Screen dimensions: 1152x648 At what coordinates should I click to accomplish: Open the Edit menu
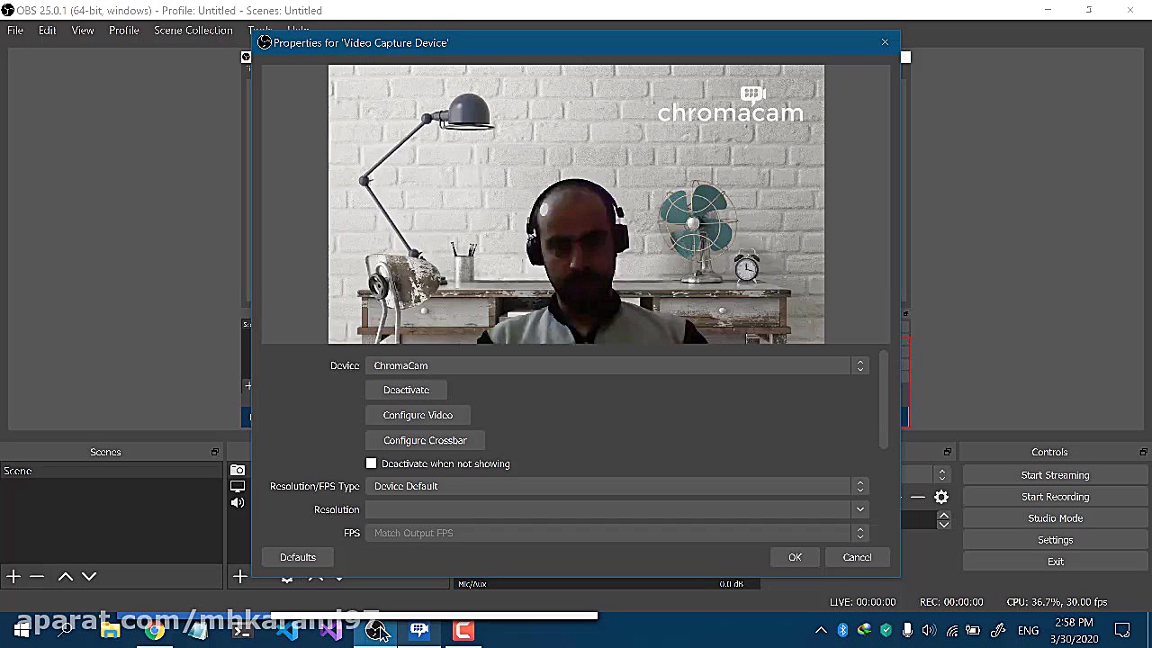[47, 30]
